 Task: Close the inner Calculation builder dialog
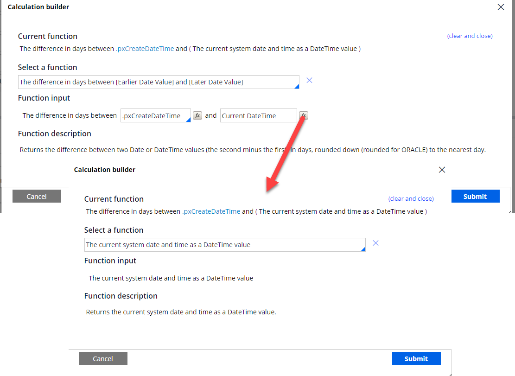click(442, 170)
